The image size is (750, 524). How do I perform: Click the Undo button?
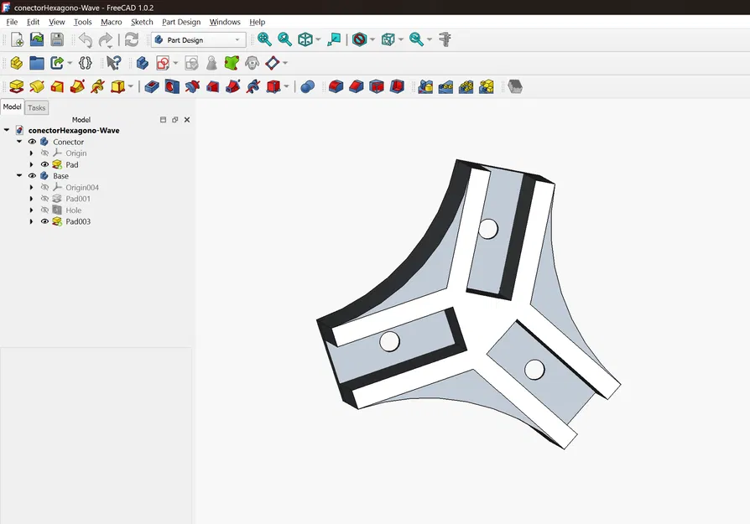pyautogui.click(x=84, y=39)
